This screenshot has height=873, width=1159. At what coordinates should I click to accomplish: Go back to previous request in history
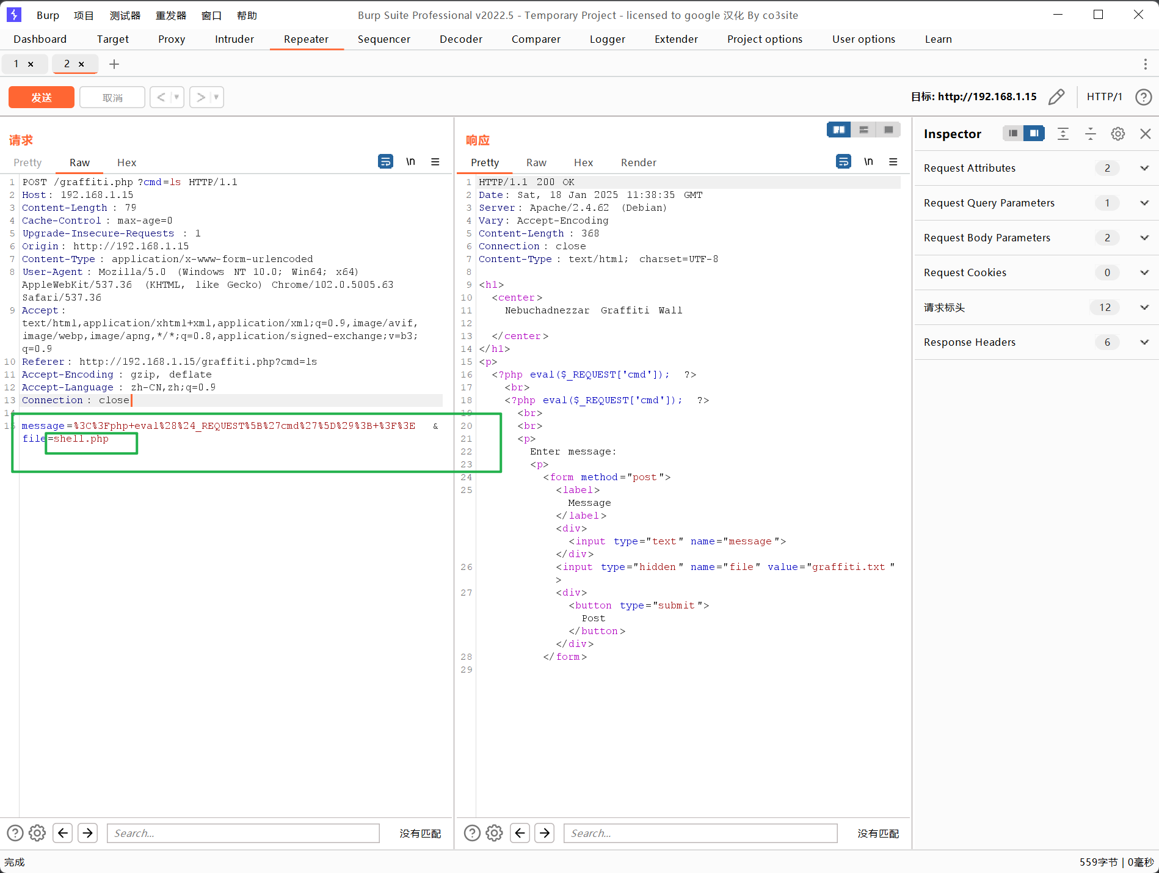point(161,97)
